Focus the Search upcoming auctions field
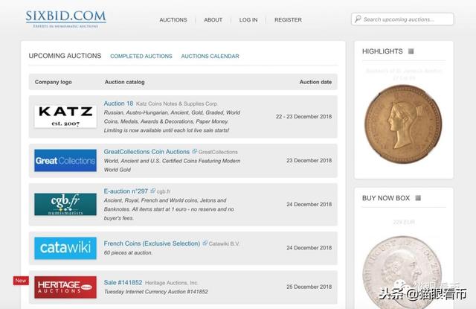This screenshot has height=309, width=476. coord(402,19)
